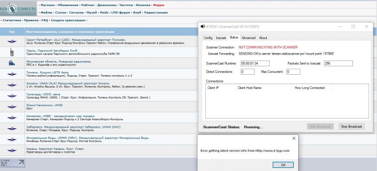Open the Копилка menu link
Viewport: 377px width, 171px height.
point(143,5)
